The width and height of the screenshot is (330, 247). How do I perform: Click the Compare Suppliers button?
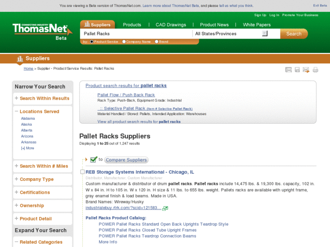click(x=127, y=160)
